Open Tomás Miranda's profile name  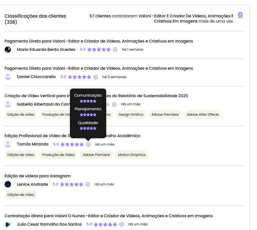tap(33, 144)
